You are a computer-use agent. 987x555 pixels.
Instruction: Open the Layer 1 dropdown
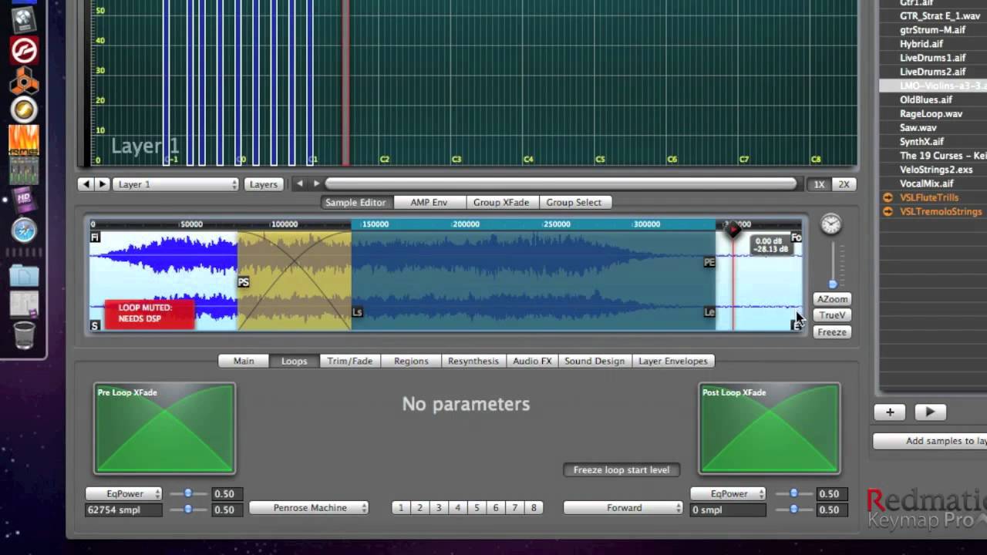177,184
